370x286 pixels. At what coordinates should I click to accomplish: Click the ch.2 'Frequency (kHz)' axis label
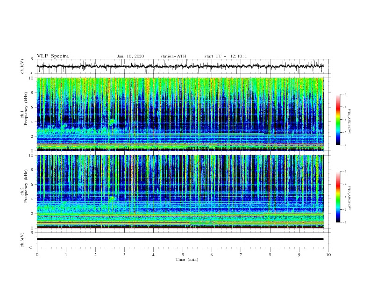coord(26,186)
